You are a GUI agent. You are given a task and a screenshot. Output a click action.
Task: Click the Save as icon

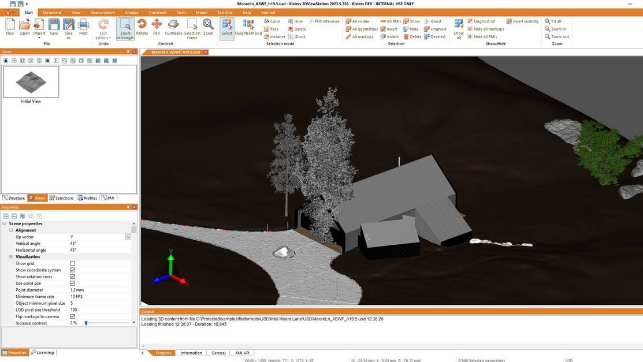69,29
